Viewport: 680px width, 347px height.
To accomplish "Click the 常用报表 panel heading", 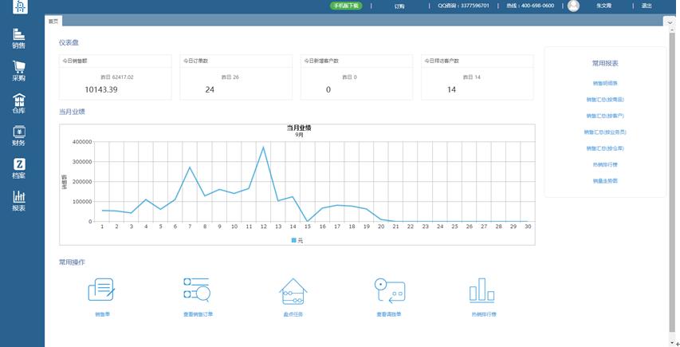I will pyautogui.click(x=605, y=63).
